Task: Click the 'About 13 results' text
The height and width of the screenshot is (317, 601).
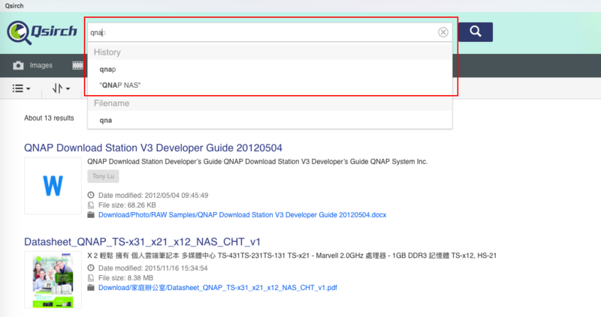Action: click(49, 118)
